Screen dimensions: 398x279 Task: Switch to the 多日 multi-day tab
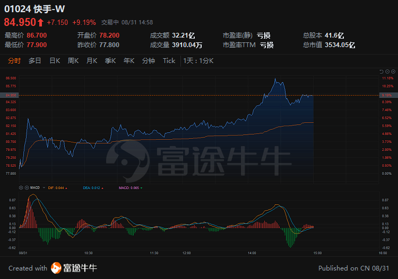[35, 61]
